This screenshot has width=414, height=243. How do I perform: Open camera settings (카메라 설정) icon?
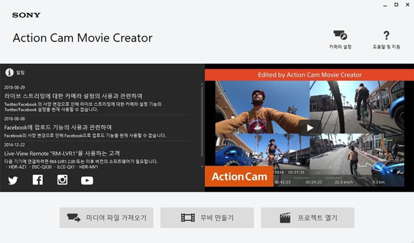(x=340, y=35)
